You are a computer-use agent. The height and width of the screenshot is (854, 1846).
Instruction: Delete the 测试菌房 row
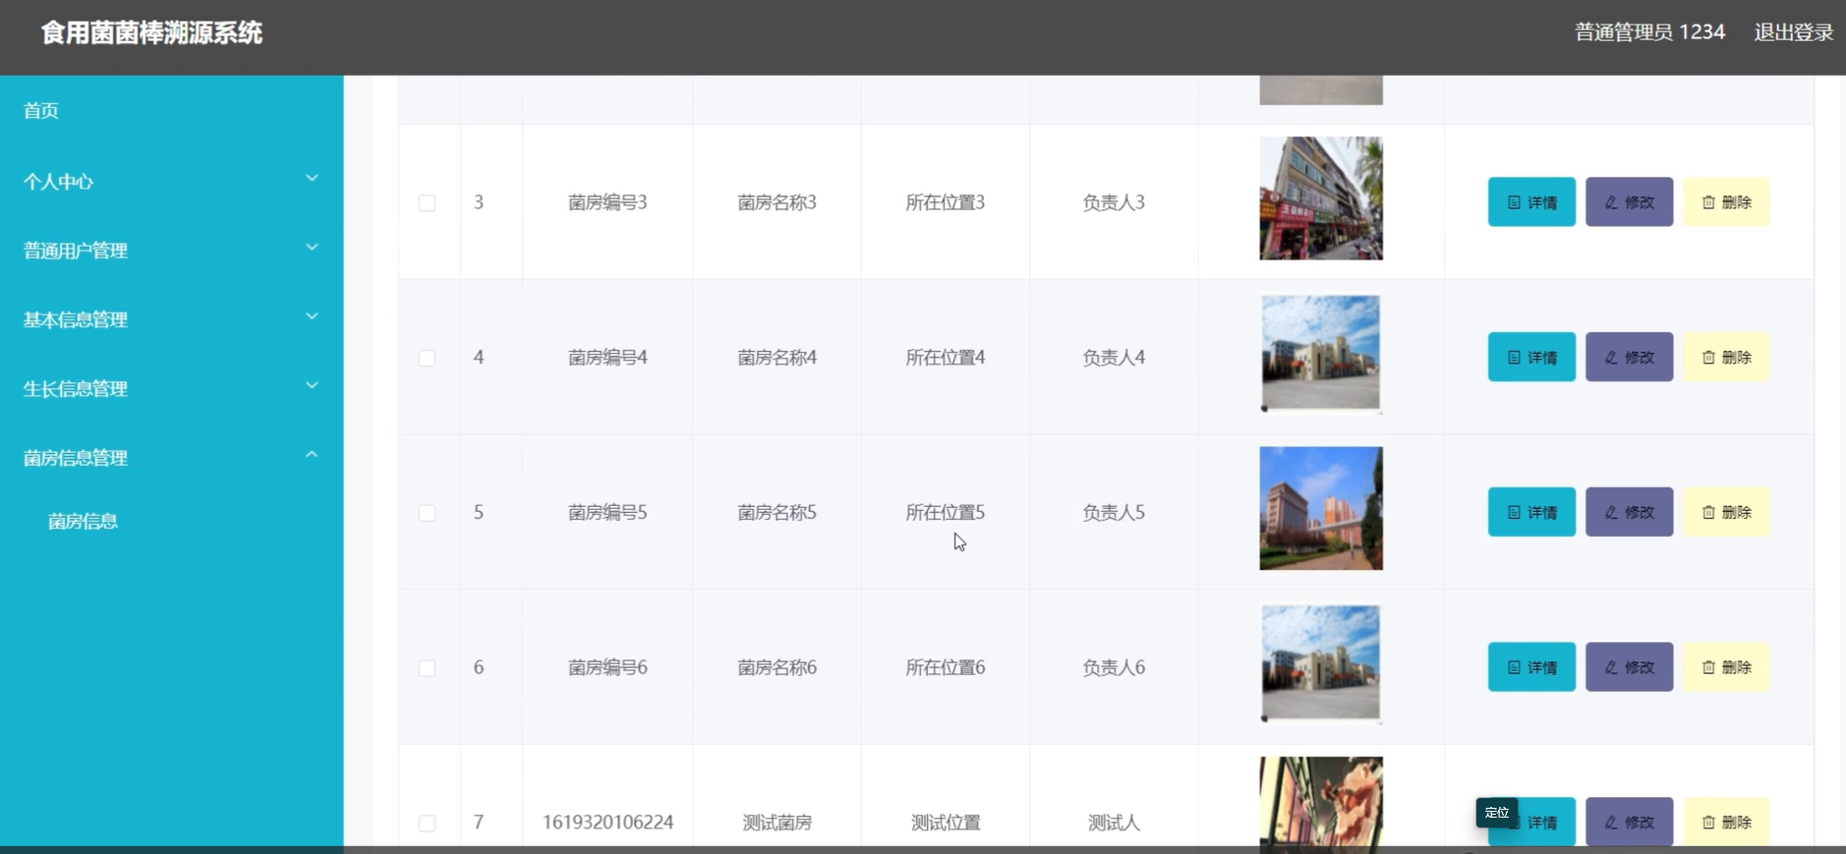(x=1726, y=822)
